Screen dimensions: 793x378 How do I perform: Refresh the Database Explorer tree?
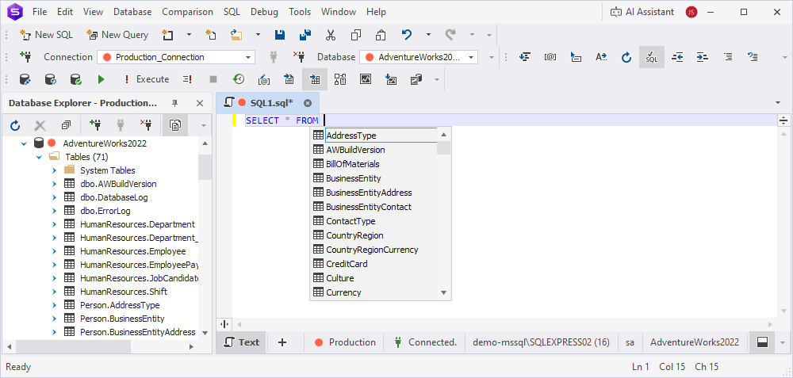[x=15, y=125]
